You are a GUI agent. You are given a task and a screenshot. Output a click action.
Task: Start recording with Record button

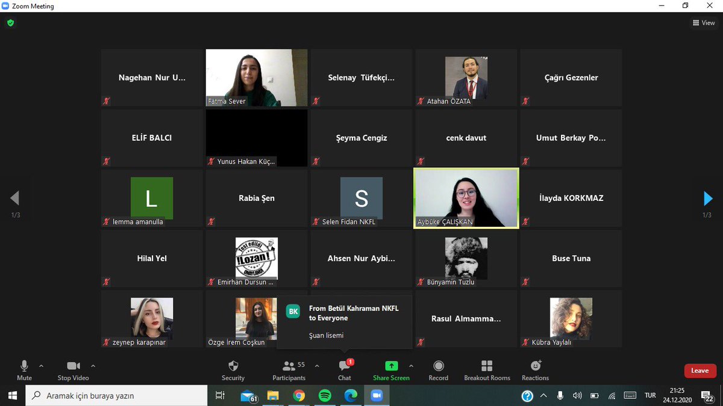click(x=439, y=370)
